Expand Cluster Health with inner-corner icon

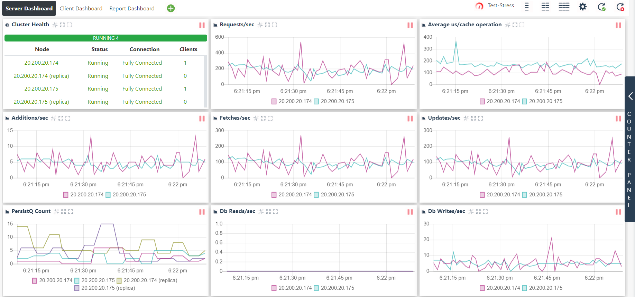pos(62,25)
